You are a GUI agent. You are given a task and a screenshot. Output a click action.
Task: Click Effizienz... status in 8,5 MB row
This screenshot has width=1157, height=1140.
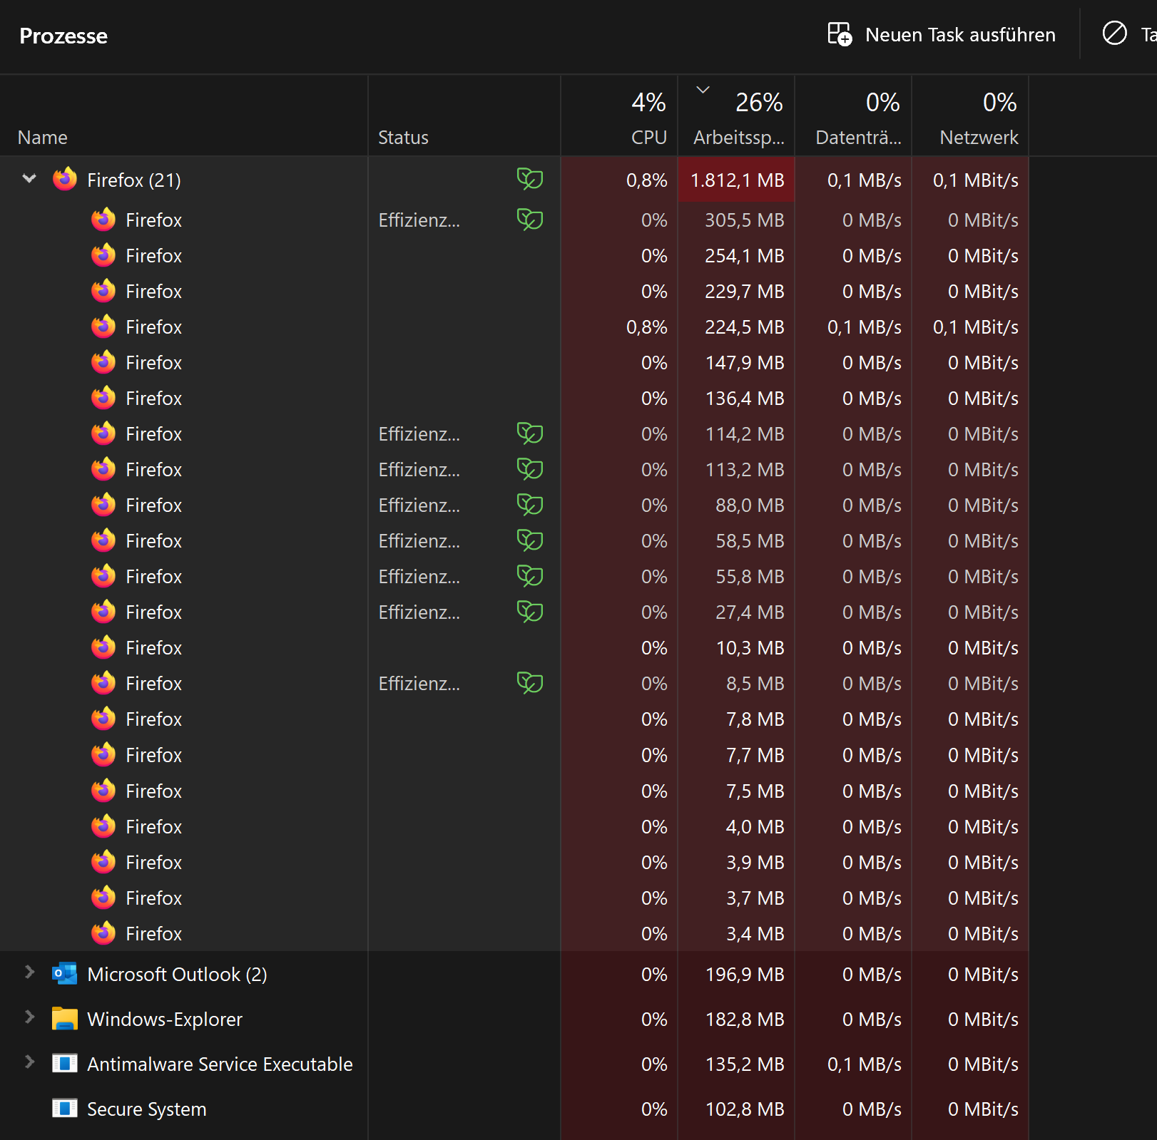pyautogui.click(x=419, y=684)
